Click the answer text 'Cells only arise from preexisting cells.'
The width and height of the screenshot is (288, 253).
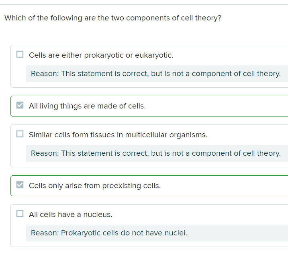[95, 186]
